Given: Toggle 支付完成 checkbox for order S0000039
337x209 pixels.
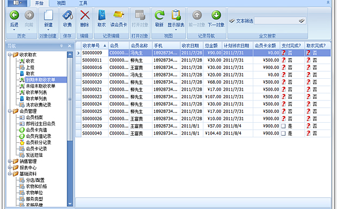Looking at the screenshot, I should pos(284,126).
